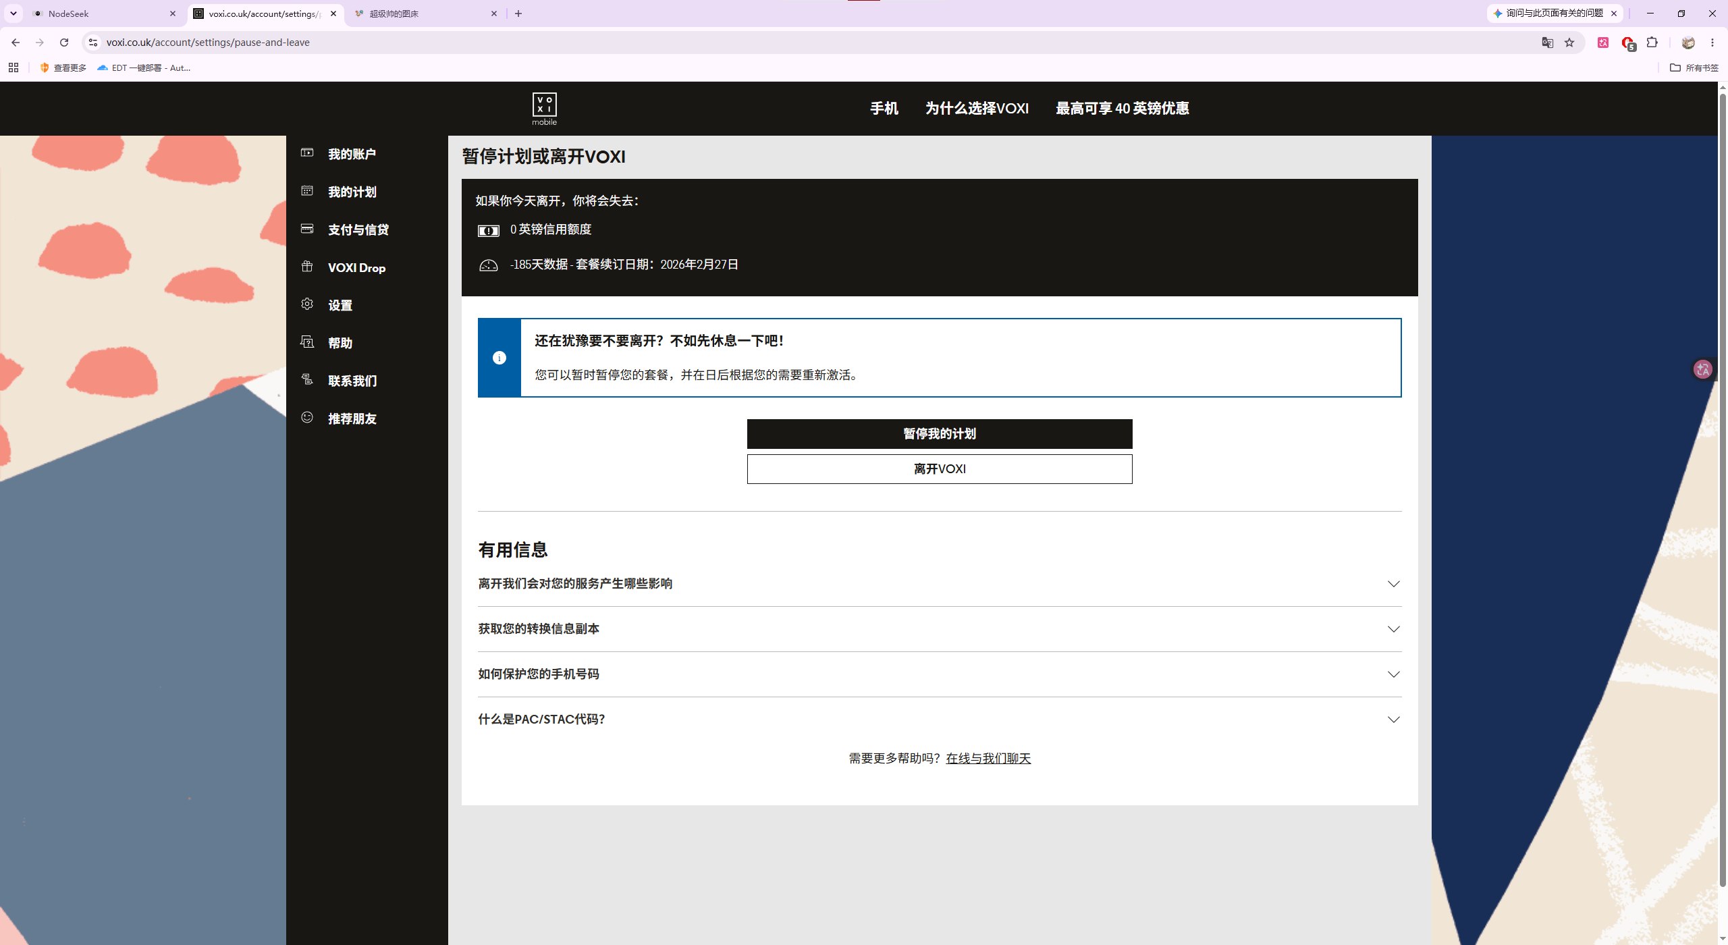Open the extensions puzzle icon
The image size is (1728, 945).
[x=1652, y=43]
